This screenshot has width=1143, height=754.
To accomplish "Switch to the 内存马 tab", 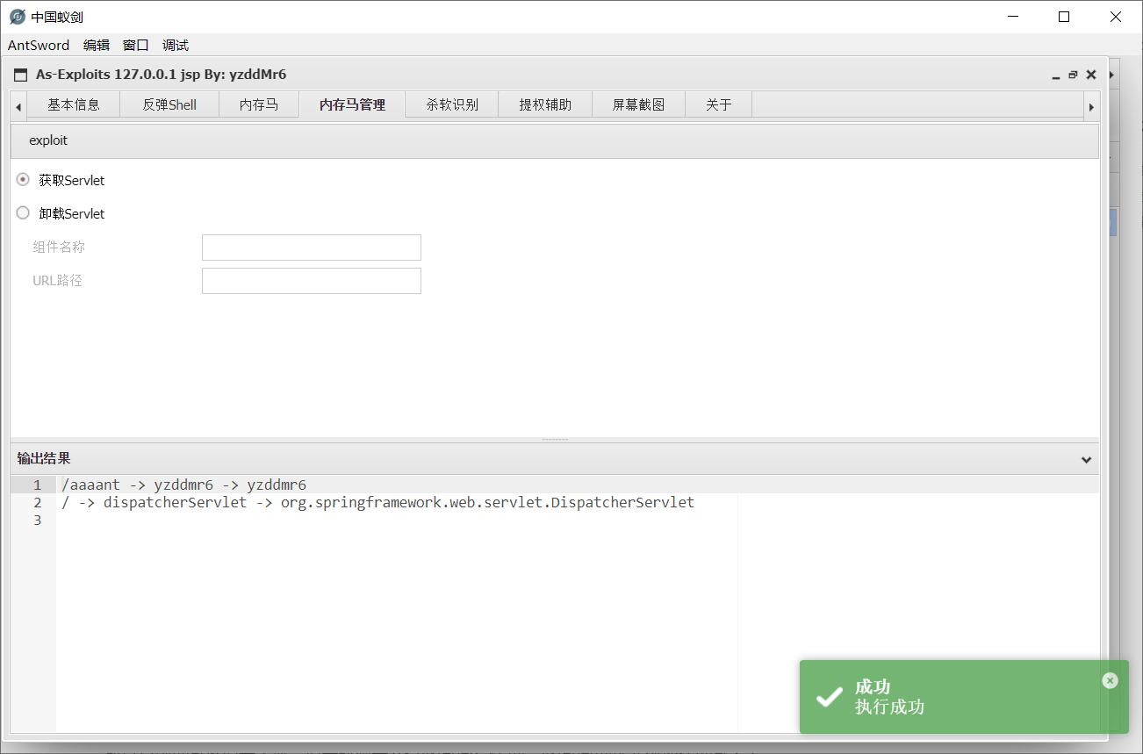I will (259, 104).
